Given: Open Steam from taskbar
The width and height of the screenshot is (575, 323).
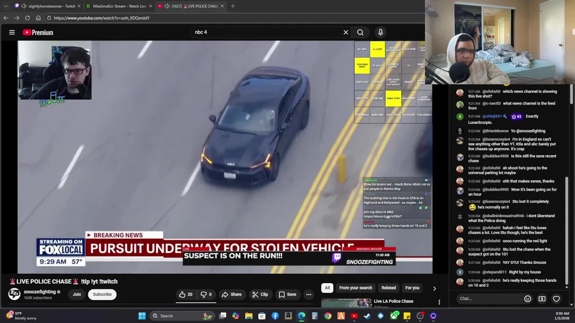Looking at the screenshot, I should point(367,316).
